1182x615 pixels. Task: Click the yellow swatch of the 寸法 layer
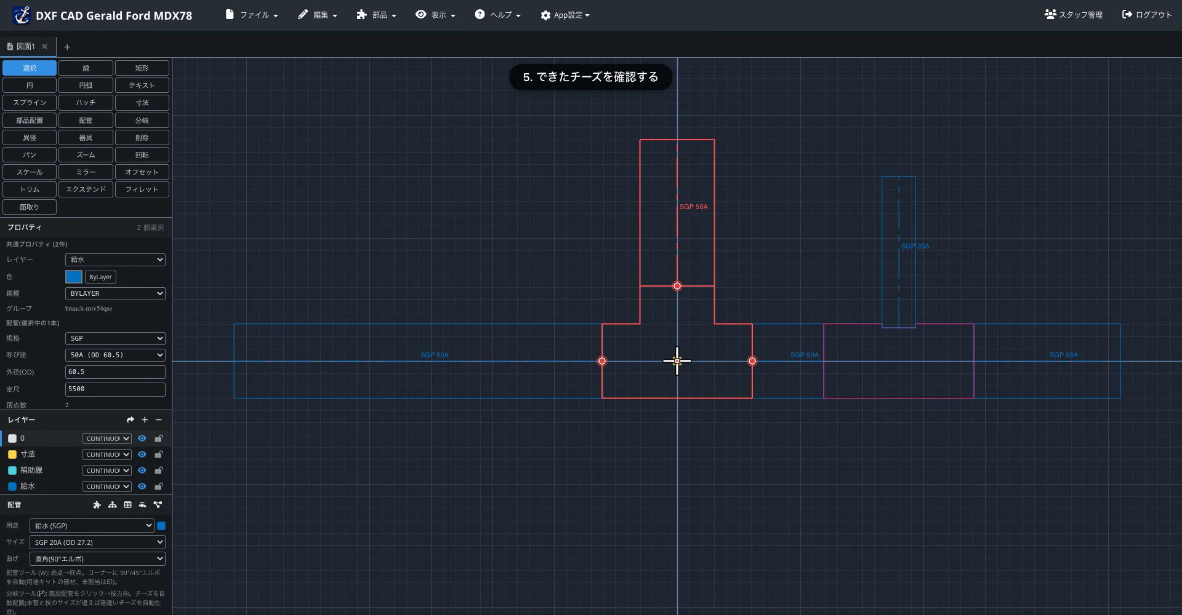tap(12, 454)
